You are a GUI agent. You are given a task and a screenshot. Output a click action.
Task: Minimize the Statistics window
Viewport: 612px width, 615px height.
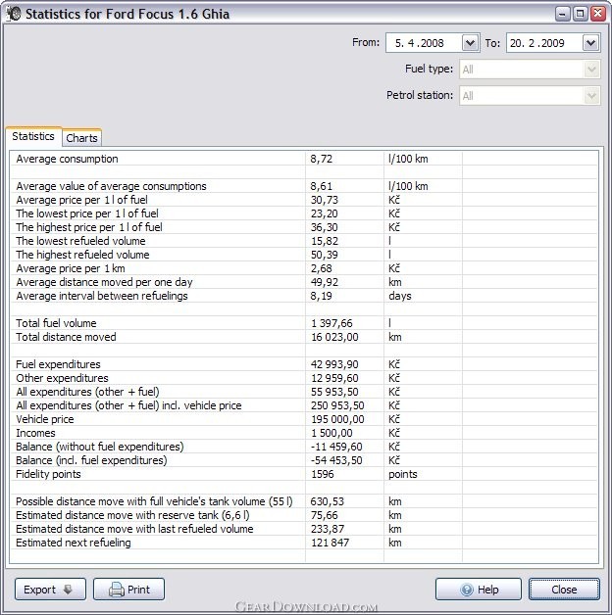(562, 14)
